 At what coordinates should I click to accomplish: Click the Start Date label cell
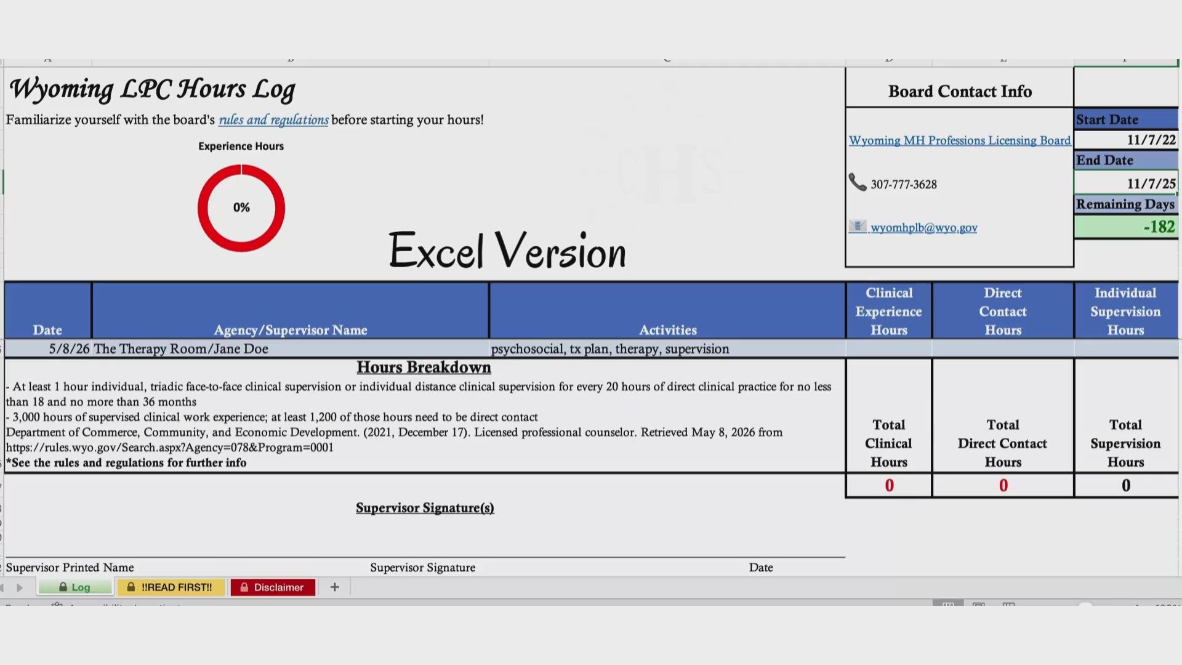point(1126,119)
